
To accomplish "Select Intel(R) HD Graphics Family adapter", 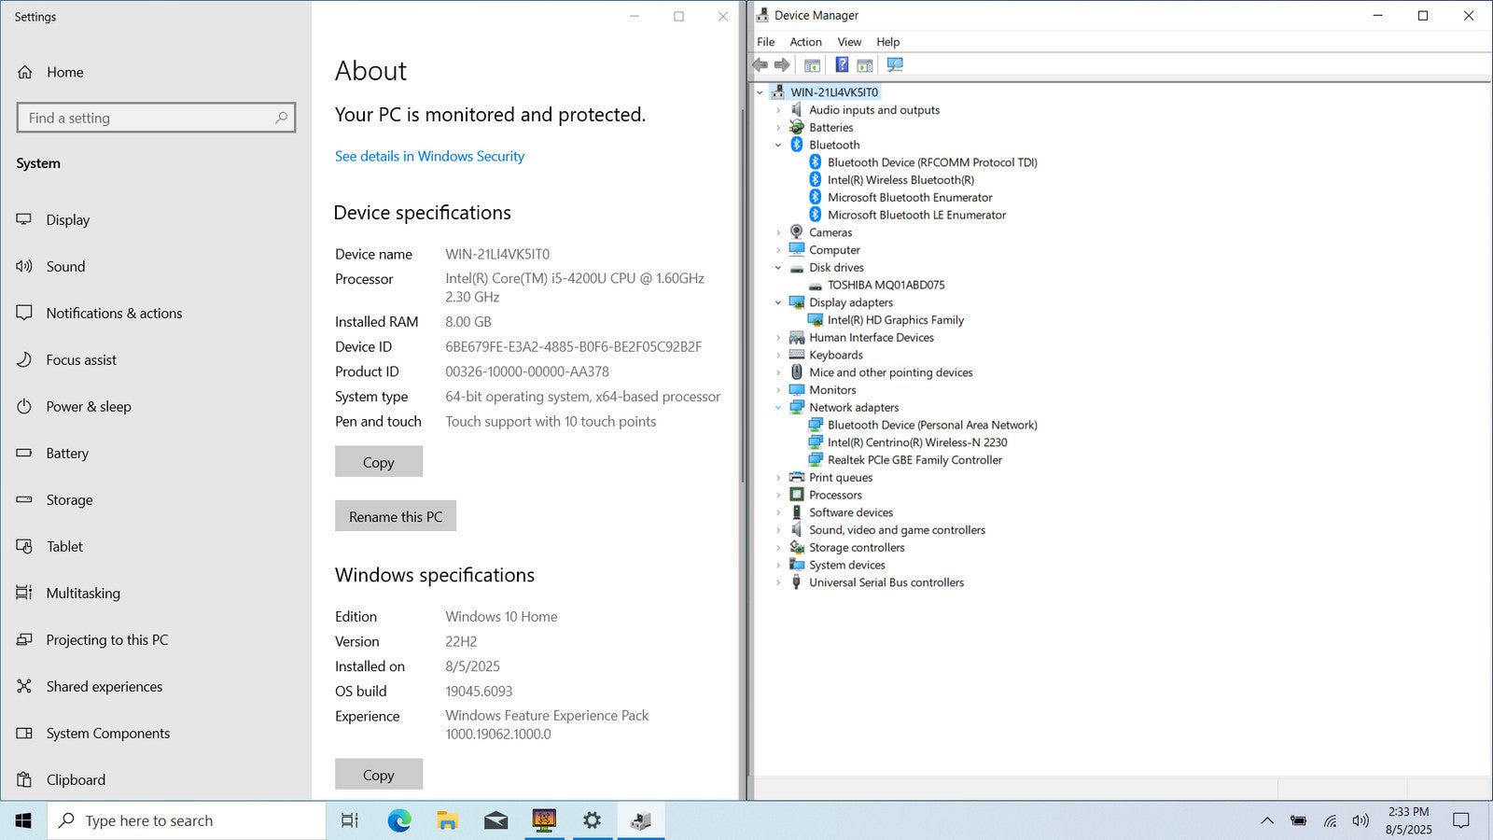I will (895, 320).
